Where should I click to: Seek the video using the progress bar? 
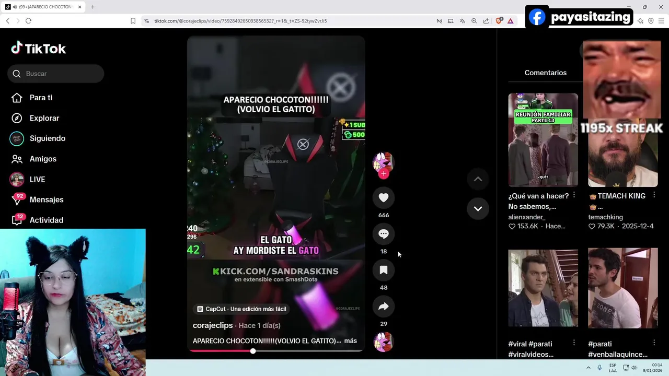click(276, 351)
